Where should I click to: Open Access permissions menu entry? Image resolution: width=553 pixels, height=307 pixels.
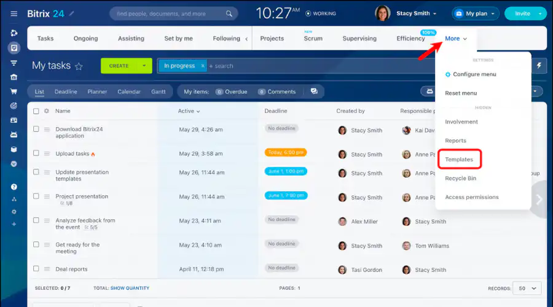click(472, 197)
